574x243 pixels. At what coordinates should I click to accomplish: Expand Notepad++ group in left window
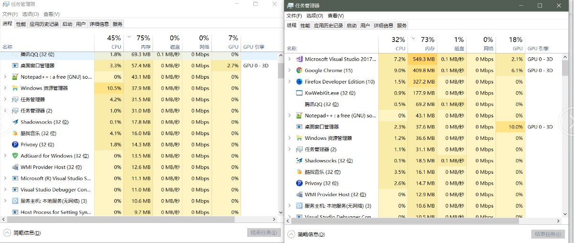click(5, 77)
